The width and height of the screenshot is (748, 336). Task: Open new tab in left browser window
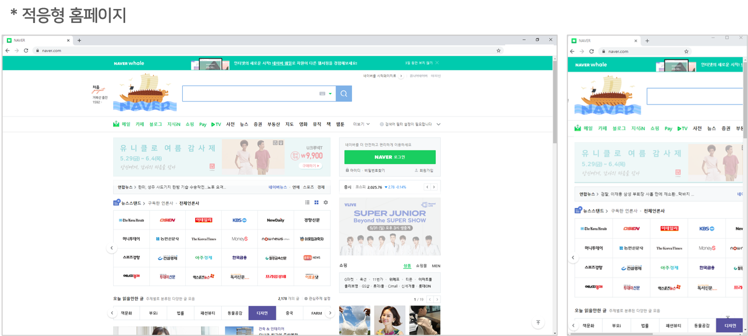coord(79,40)
